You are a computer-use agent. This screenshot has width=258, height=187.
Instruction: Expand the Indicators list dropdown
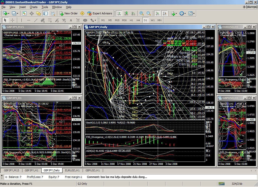(x=176, y=13)
